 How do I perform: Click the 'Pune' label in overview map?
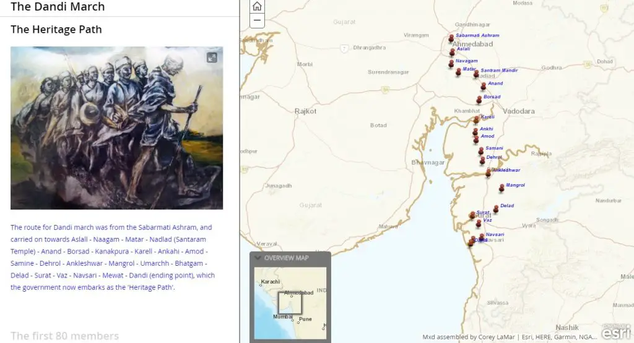coord(305,319)
